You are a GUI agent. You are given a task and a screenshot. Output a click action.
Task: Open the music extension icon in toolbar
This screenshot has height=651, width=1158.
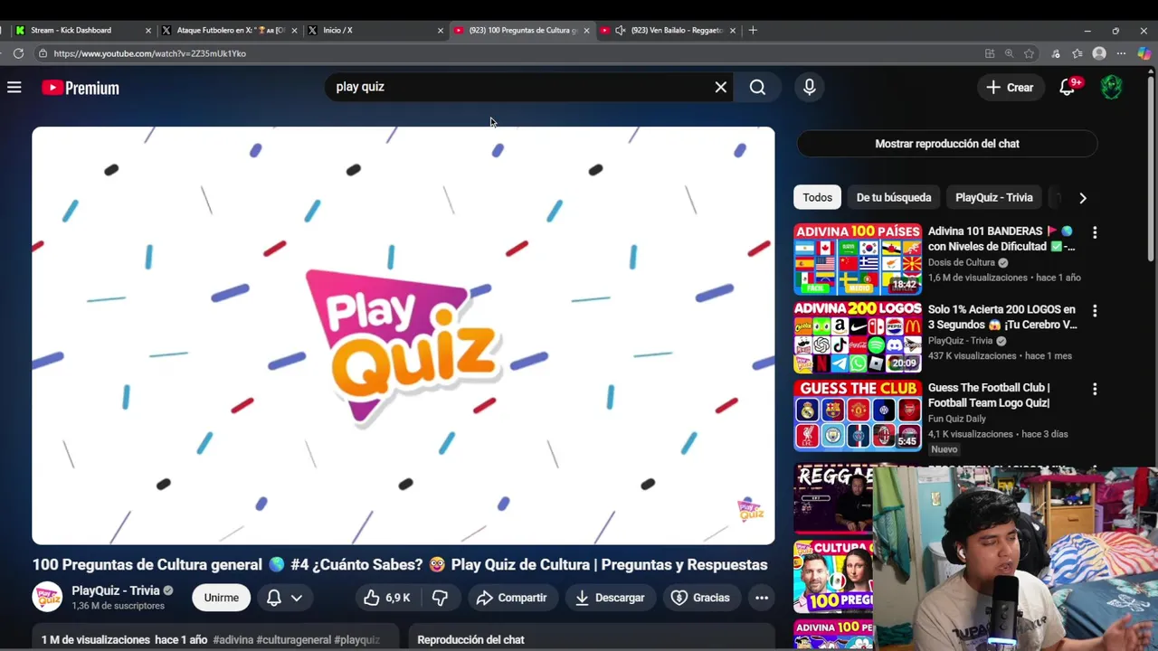[1055, 53]
